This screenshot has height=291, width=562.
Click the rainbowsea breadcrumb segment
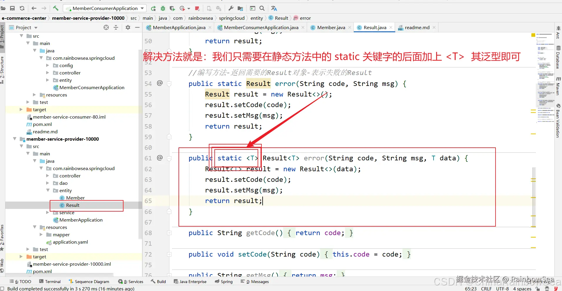click(201, 18)
